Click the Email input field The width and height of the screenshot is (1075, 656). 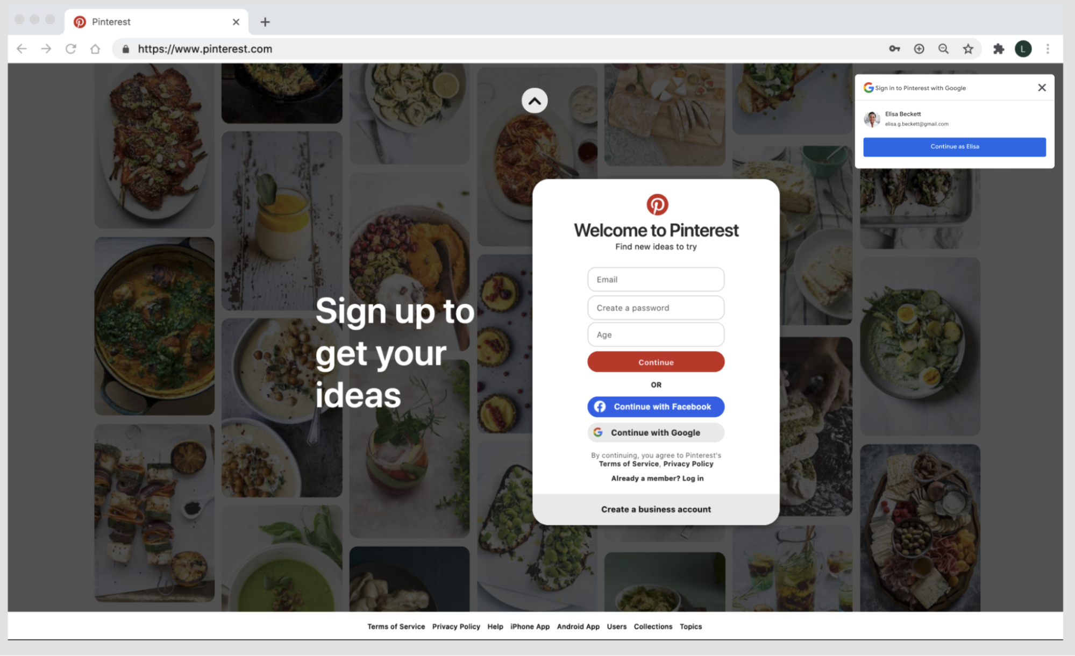coord(656,279)
